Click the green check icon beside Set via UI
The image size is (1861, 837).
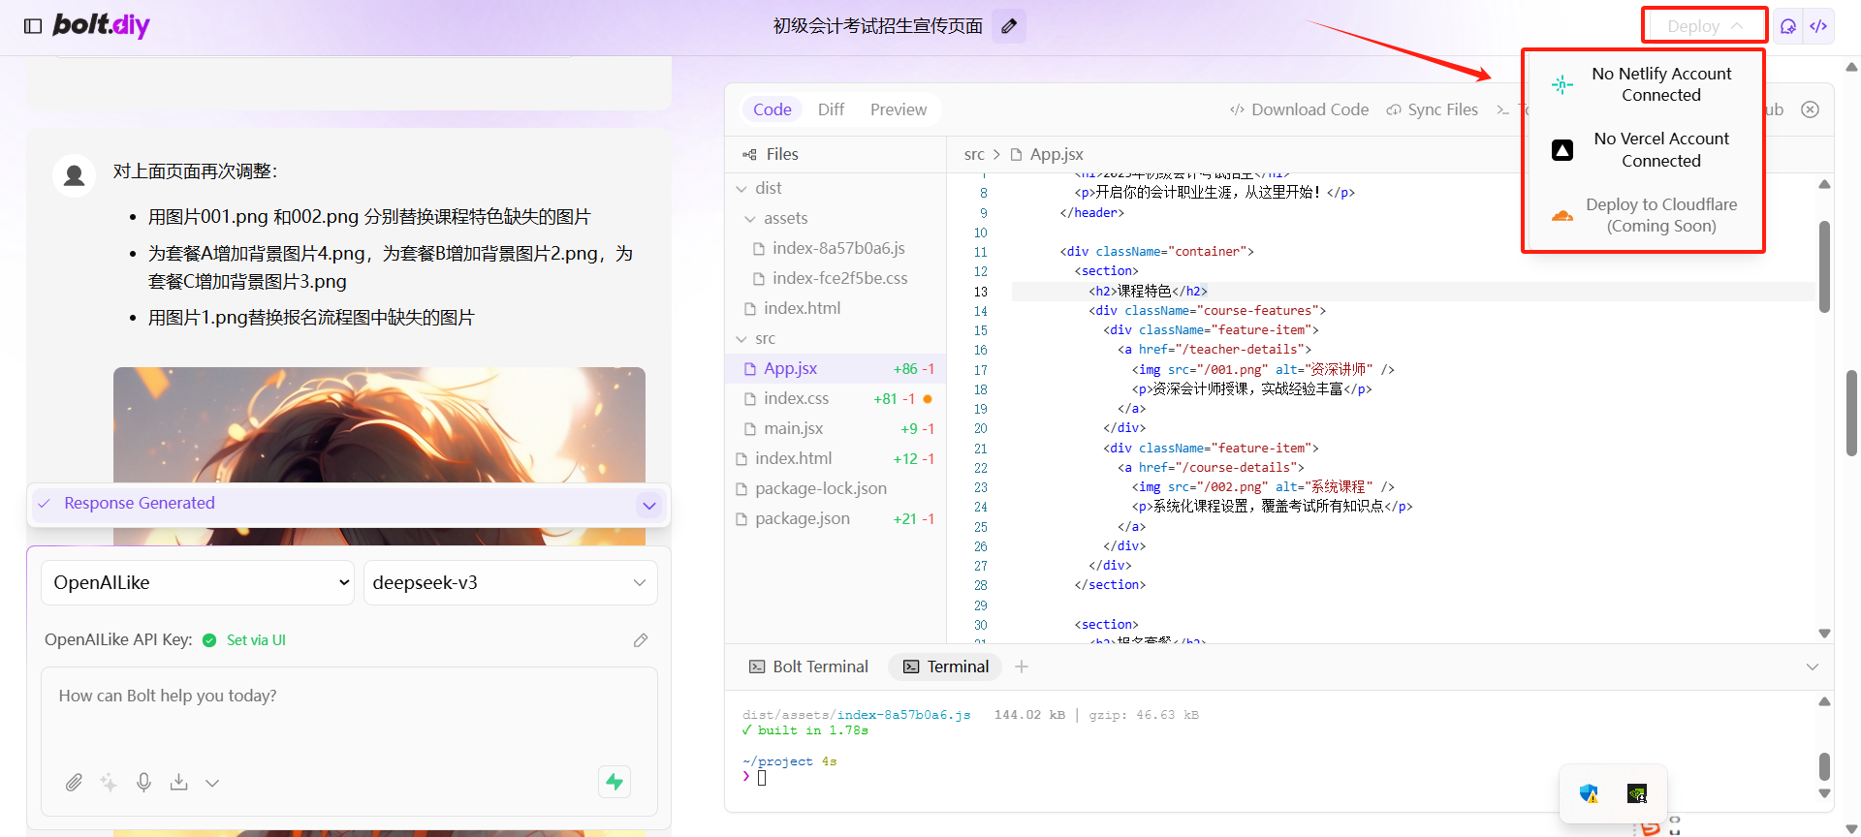coord(209,640)
